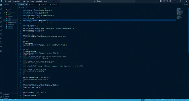
Task: Expand the node_modules folder
Action: [10, 13]
